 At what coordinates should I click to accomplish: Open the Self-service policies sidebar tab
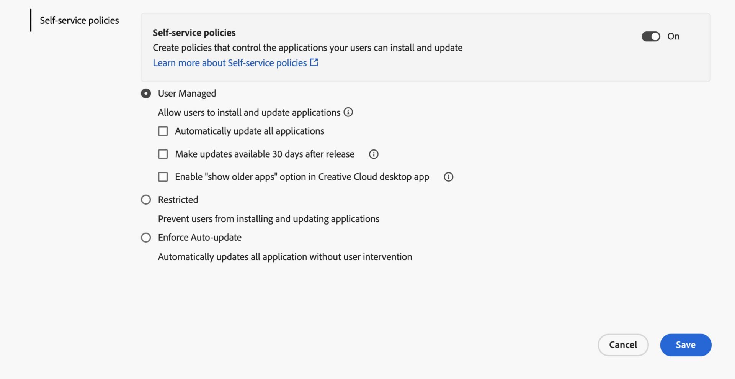click(79, 20)
